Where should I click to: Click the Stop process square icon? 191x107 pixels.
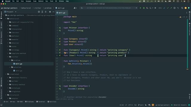pyautogui.click(x=155, y=8)
